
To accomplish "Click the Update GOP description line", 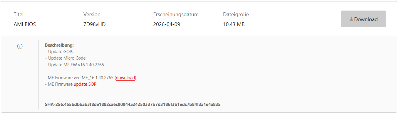I will click(59, 52).
